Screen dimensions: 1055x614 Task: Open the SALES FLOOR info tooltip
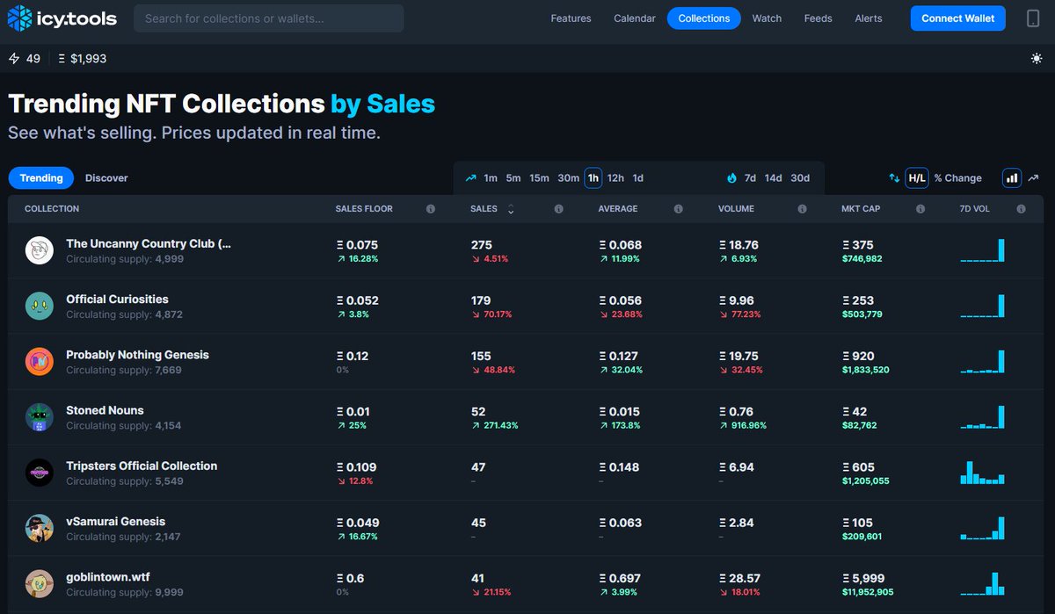click(x=430, y=209)
